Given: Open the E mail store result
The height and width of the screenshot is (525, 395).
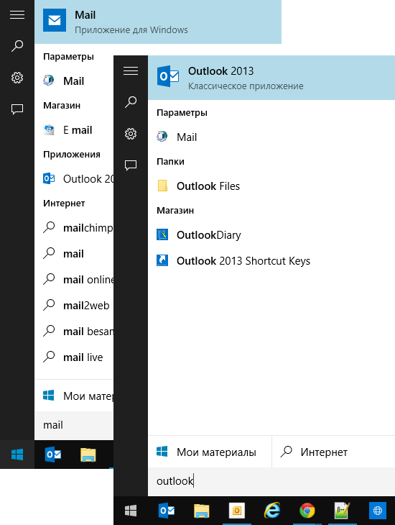Looking at the screenshot, I should pyautogui.click(x=74, y=130).
